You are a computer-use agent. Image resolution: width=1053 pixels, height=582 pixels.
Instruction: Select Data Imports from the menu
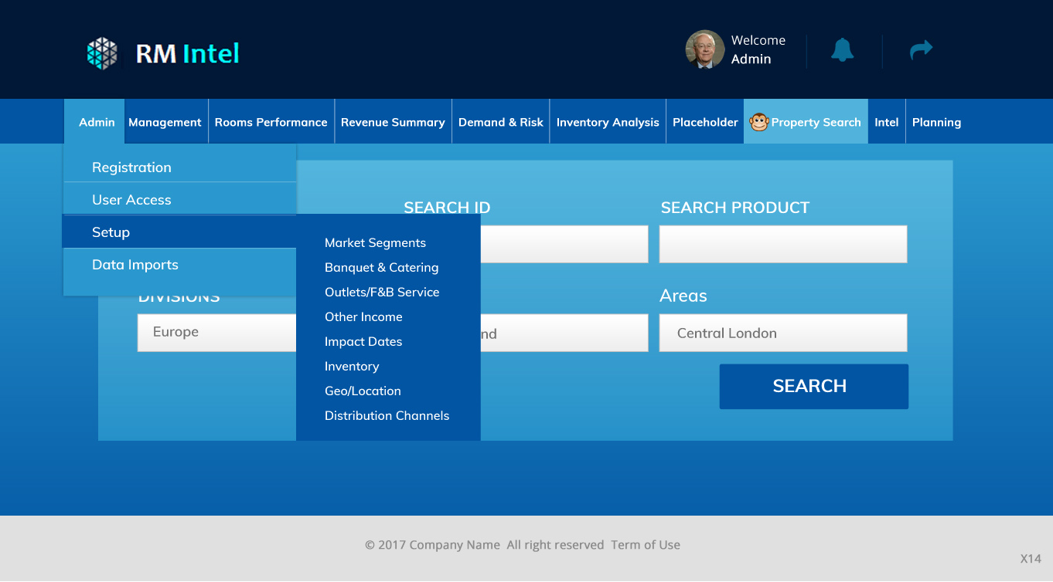tap(135, 264)
